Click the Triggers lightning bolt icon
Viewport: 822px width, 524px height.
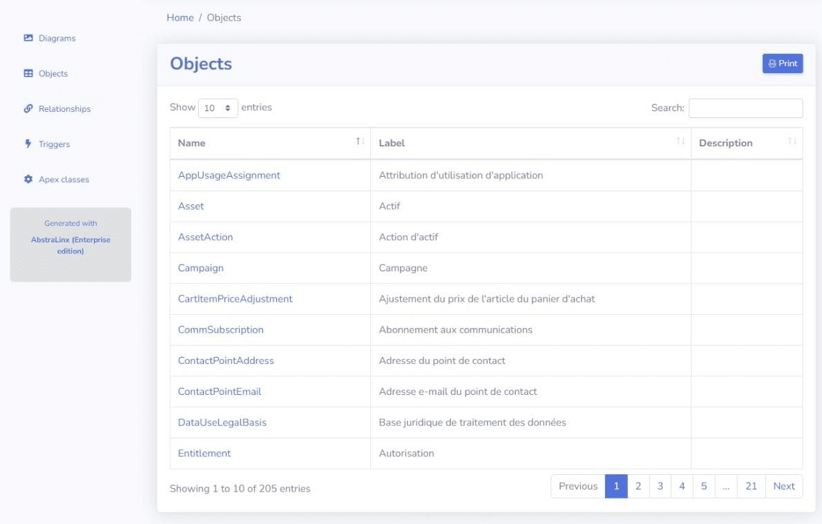click(28, 144)
